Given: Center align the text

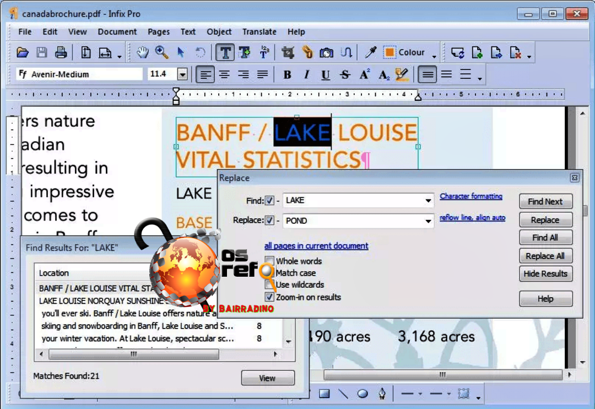Looking at the screenshot, I should (x=225, y=74).
